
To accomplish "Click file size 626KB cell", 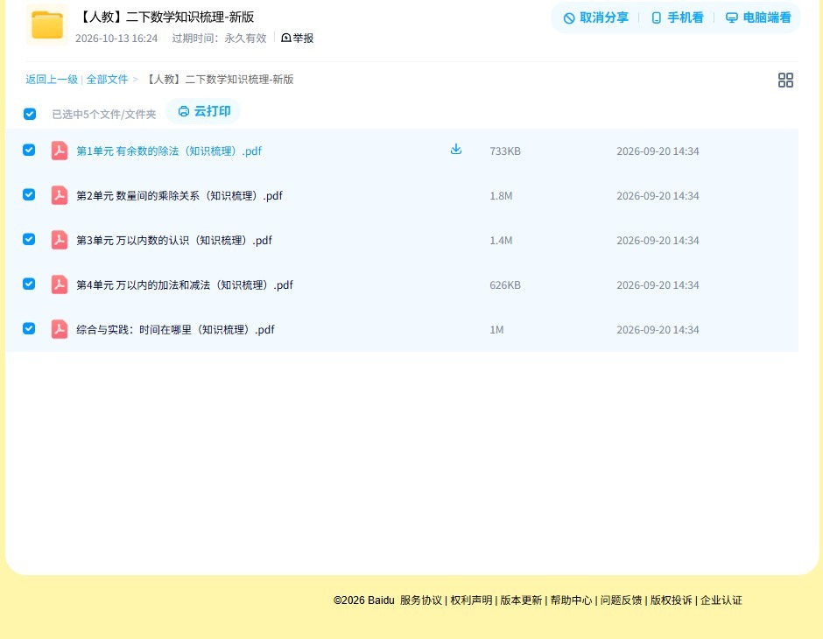I will coord(505,284).
